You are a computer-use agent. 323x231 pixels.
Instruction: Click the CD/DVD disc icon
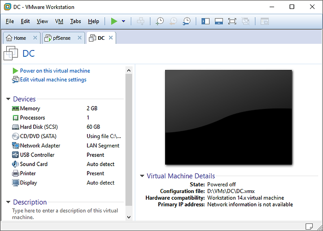[15, 136]
